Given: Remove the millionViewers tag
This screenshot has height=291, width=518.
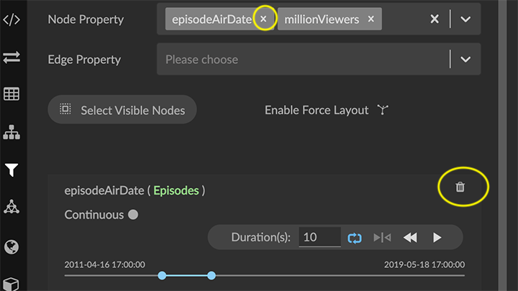Looking at the screenshot, I should 371,19.
